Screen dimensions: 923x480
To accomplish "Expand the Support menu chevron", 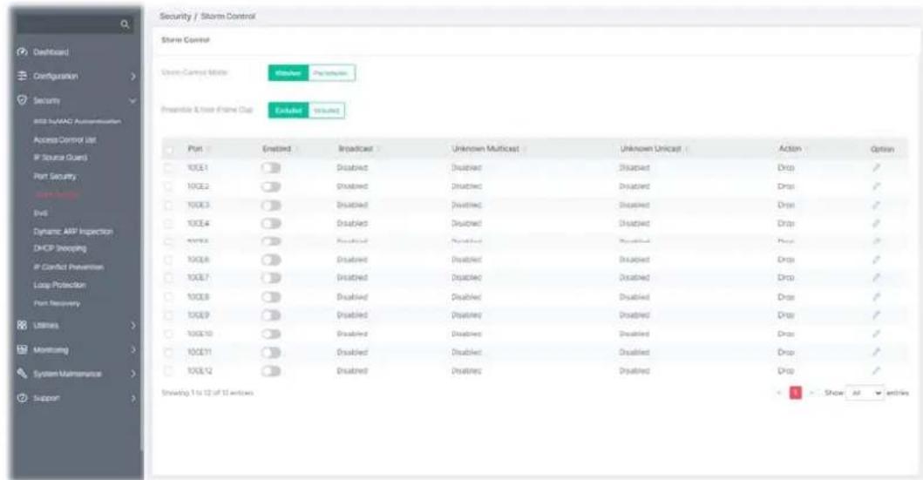I will coord(133,398).
